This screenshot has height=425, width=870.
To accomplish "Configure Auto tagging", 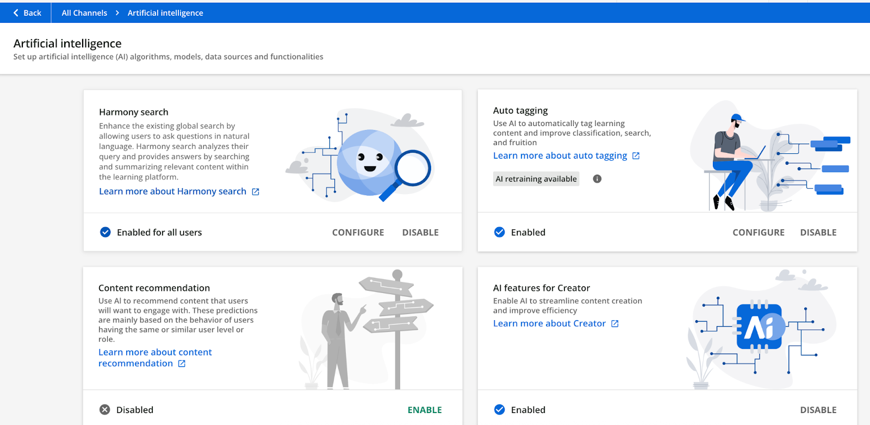I will pos(758,233).
